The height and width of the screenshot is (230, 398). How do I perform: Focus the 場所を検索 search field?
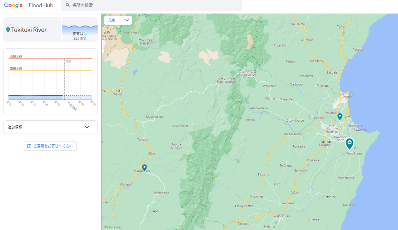[x=152, y=5]
